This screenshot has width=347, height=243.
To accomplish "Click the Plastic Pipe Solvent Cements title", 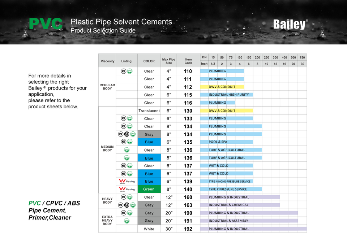I will 121,22.
